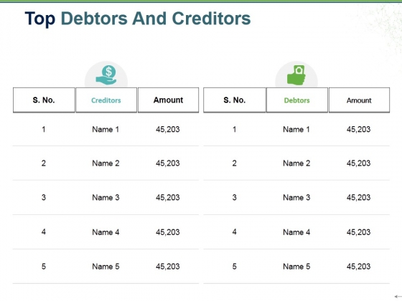Select Name 4 in the debtors table
The width and height of the screenshot is (402, 301).
[x=296, y=232]
